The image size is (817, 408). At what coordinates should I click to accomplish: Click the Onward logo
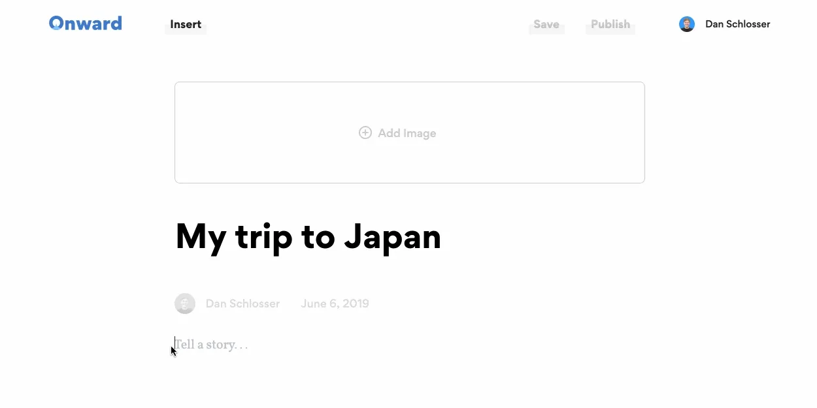(x=86, y=24)
